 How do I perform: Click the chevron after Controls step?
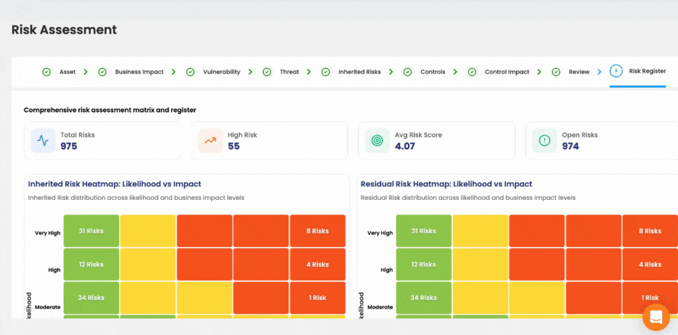(x=456, y=72)
